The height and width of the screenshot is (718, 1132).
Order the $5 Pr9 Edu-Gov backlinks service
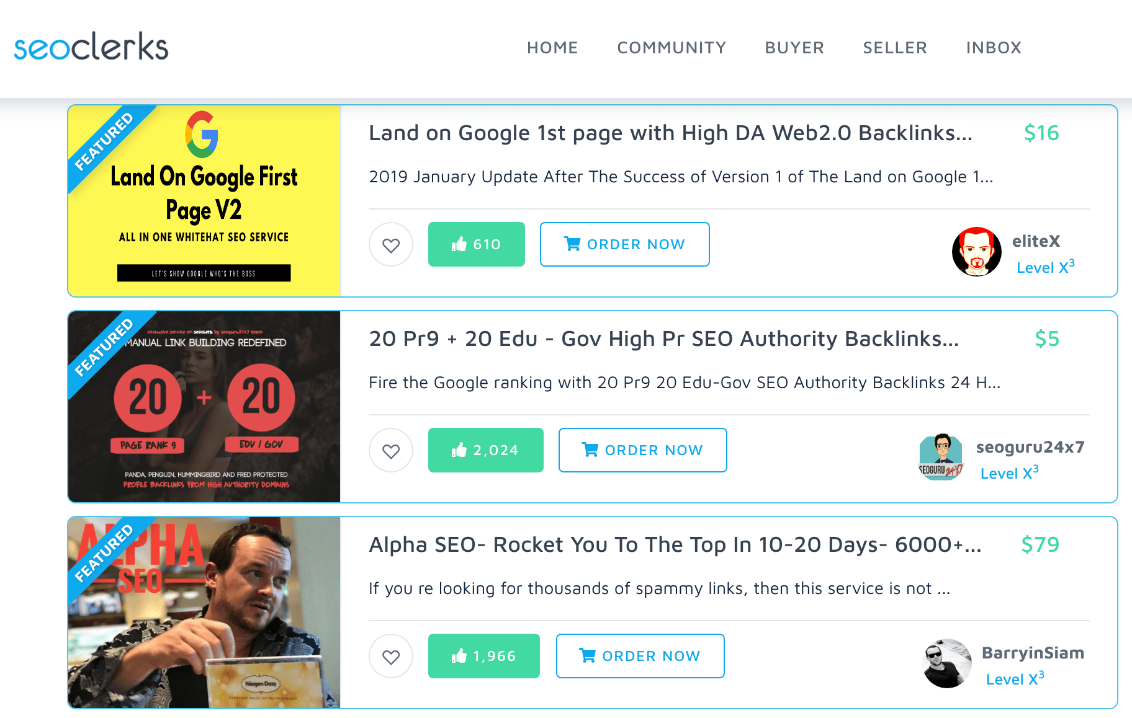click(643, 450)
